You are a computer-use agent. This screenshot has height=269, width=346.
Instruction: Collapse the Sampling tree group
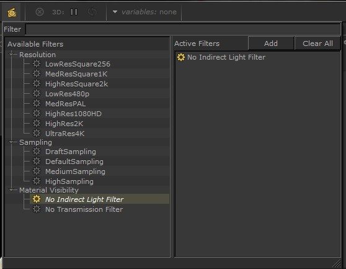(11, 142)
